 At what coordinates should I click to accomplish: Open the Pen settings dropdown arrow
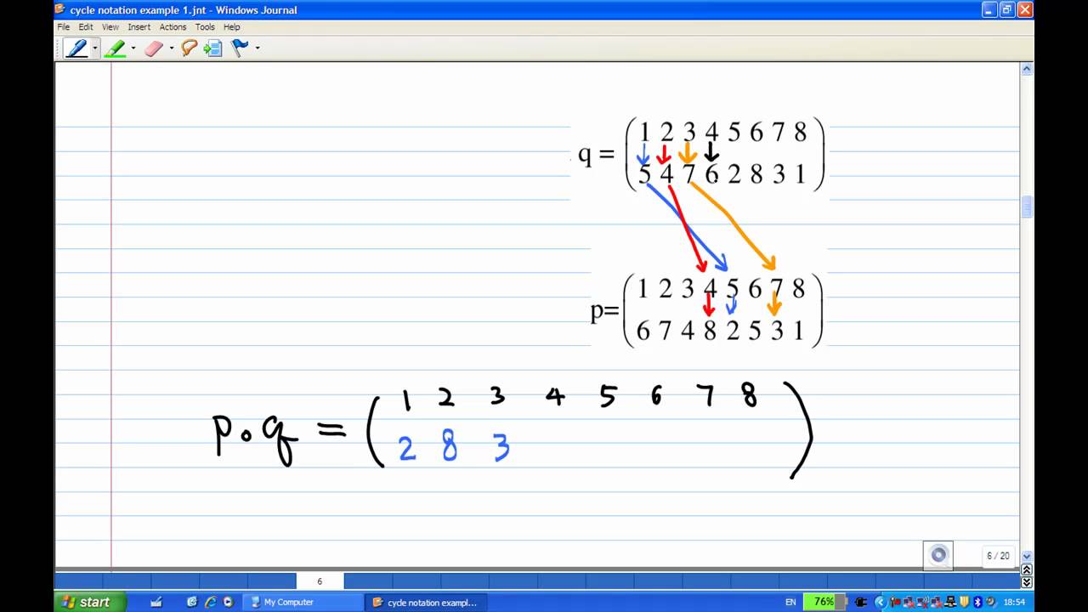pyautogui.click(x=94, y=48)
